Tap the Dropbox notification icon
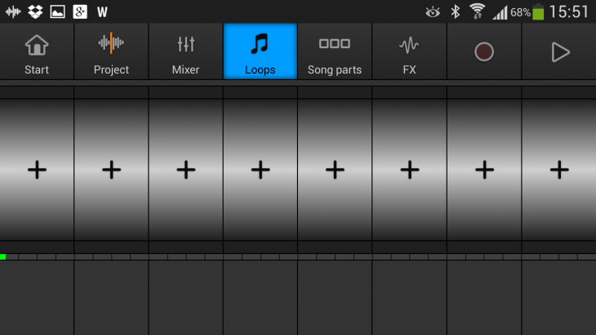Image resolution: width=596 pixels, height=335 pixels. coord(35,11)
